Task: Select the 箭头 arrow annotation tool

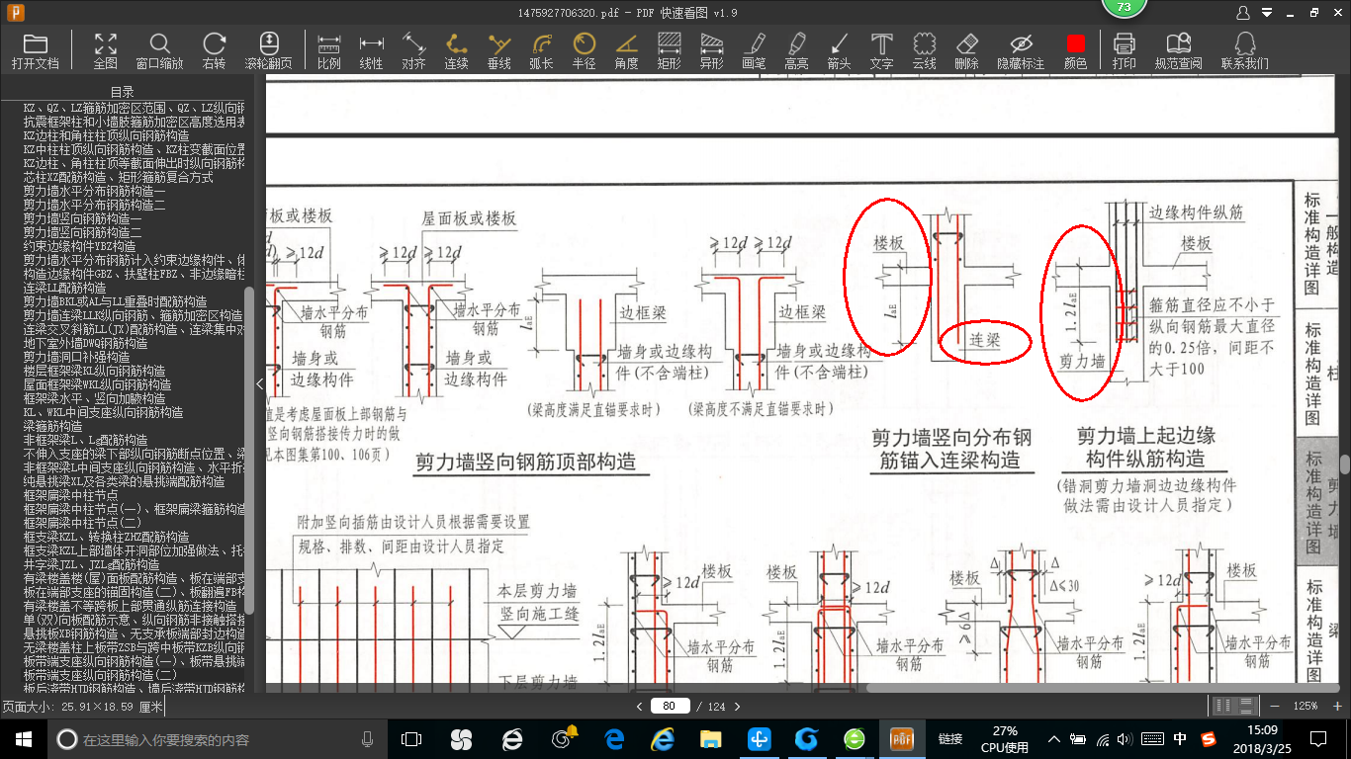Action: click(x=839, y=50)
